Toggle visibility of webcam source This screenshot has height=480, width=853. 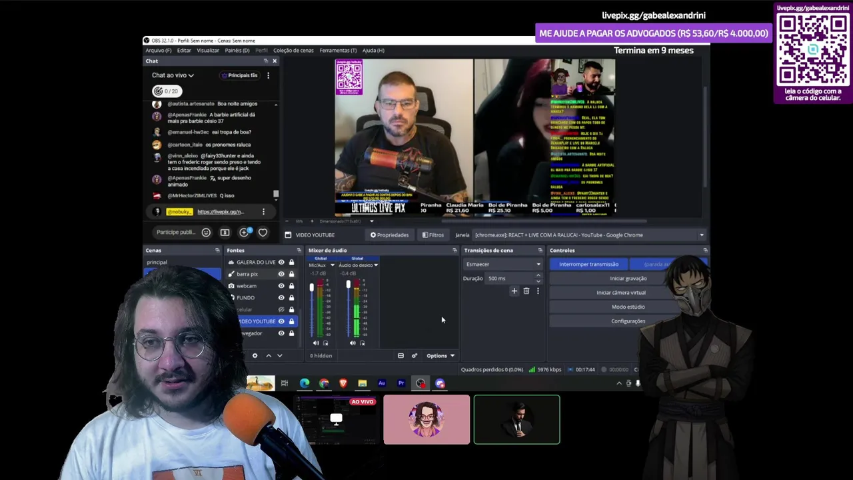[x=281, y=285]
